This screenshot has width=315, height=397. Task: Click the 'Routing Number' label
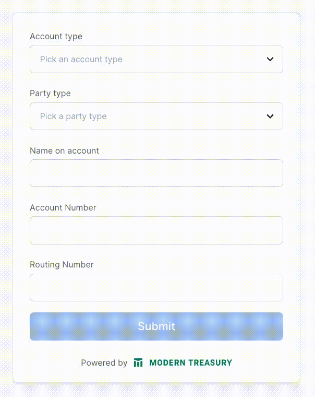(x=62, y=264)
